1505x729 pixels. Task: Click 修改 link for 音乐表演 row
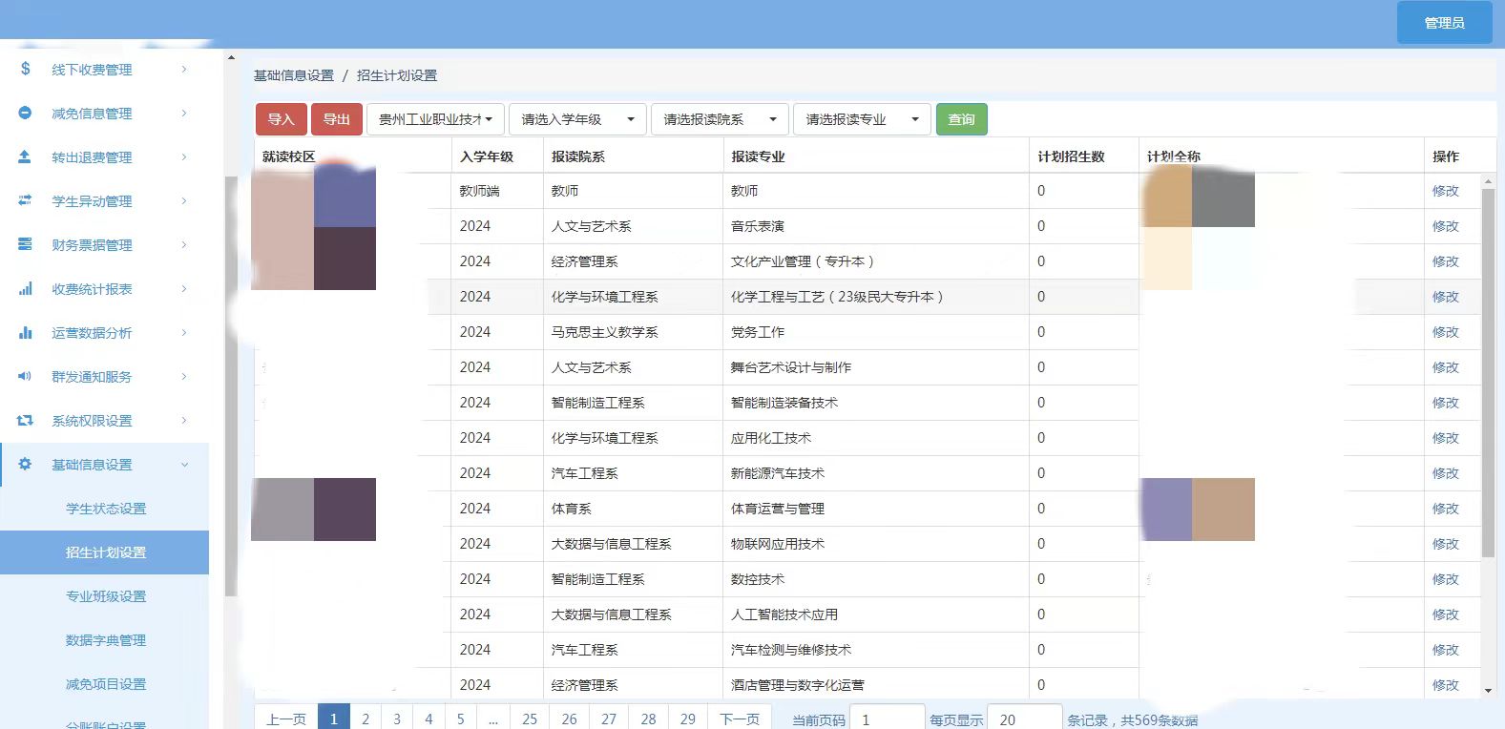click(x=1445, y=226)
